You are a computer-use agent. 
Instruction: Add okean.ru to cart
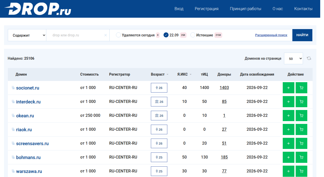tap(301, 116)
